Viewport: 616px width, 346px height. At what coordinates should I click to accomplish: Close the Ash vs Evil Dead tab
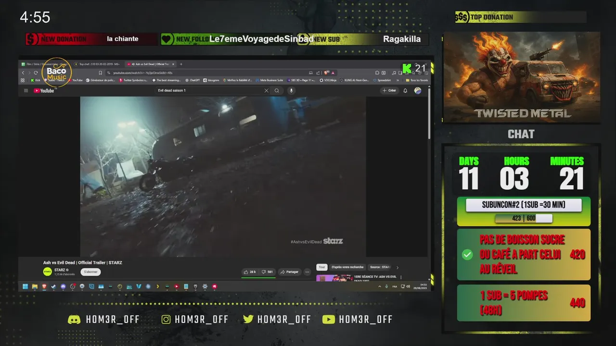[x=173, y=64]
